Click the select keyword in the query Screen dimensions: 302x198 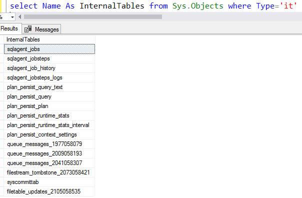(23, 6)
